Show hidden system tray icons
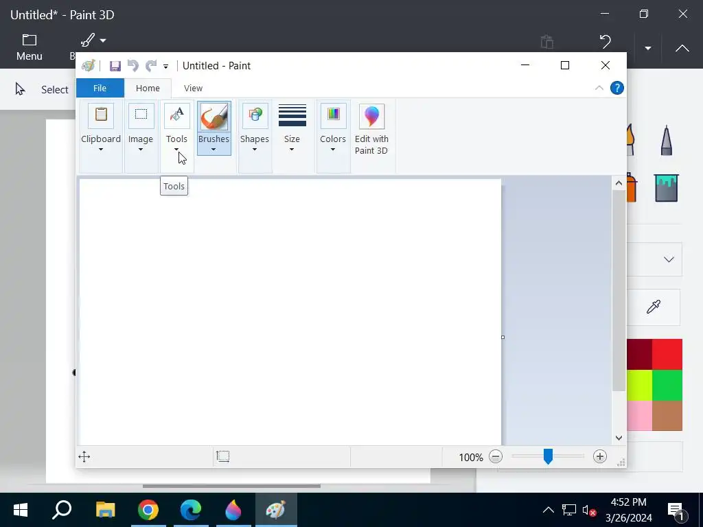Screen dimensions: 703x527 click(548, 510)
